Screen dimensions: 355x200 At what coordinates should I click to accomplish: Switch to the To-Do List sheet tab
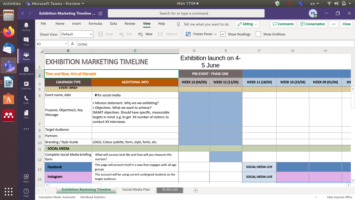(x=170, y=190)
